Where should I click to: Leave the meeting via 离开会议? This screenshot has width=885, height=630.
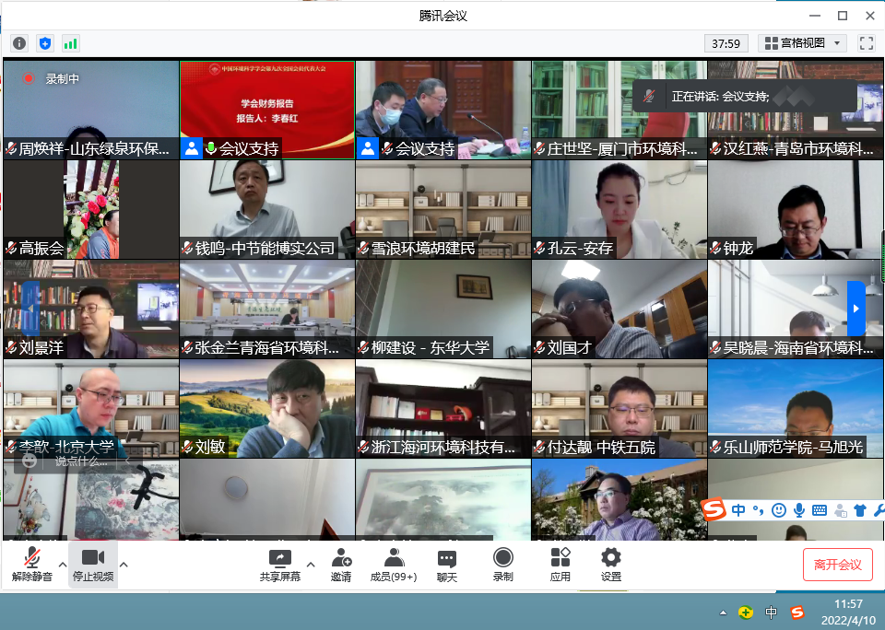(x=837, y=565)
